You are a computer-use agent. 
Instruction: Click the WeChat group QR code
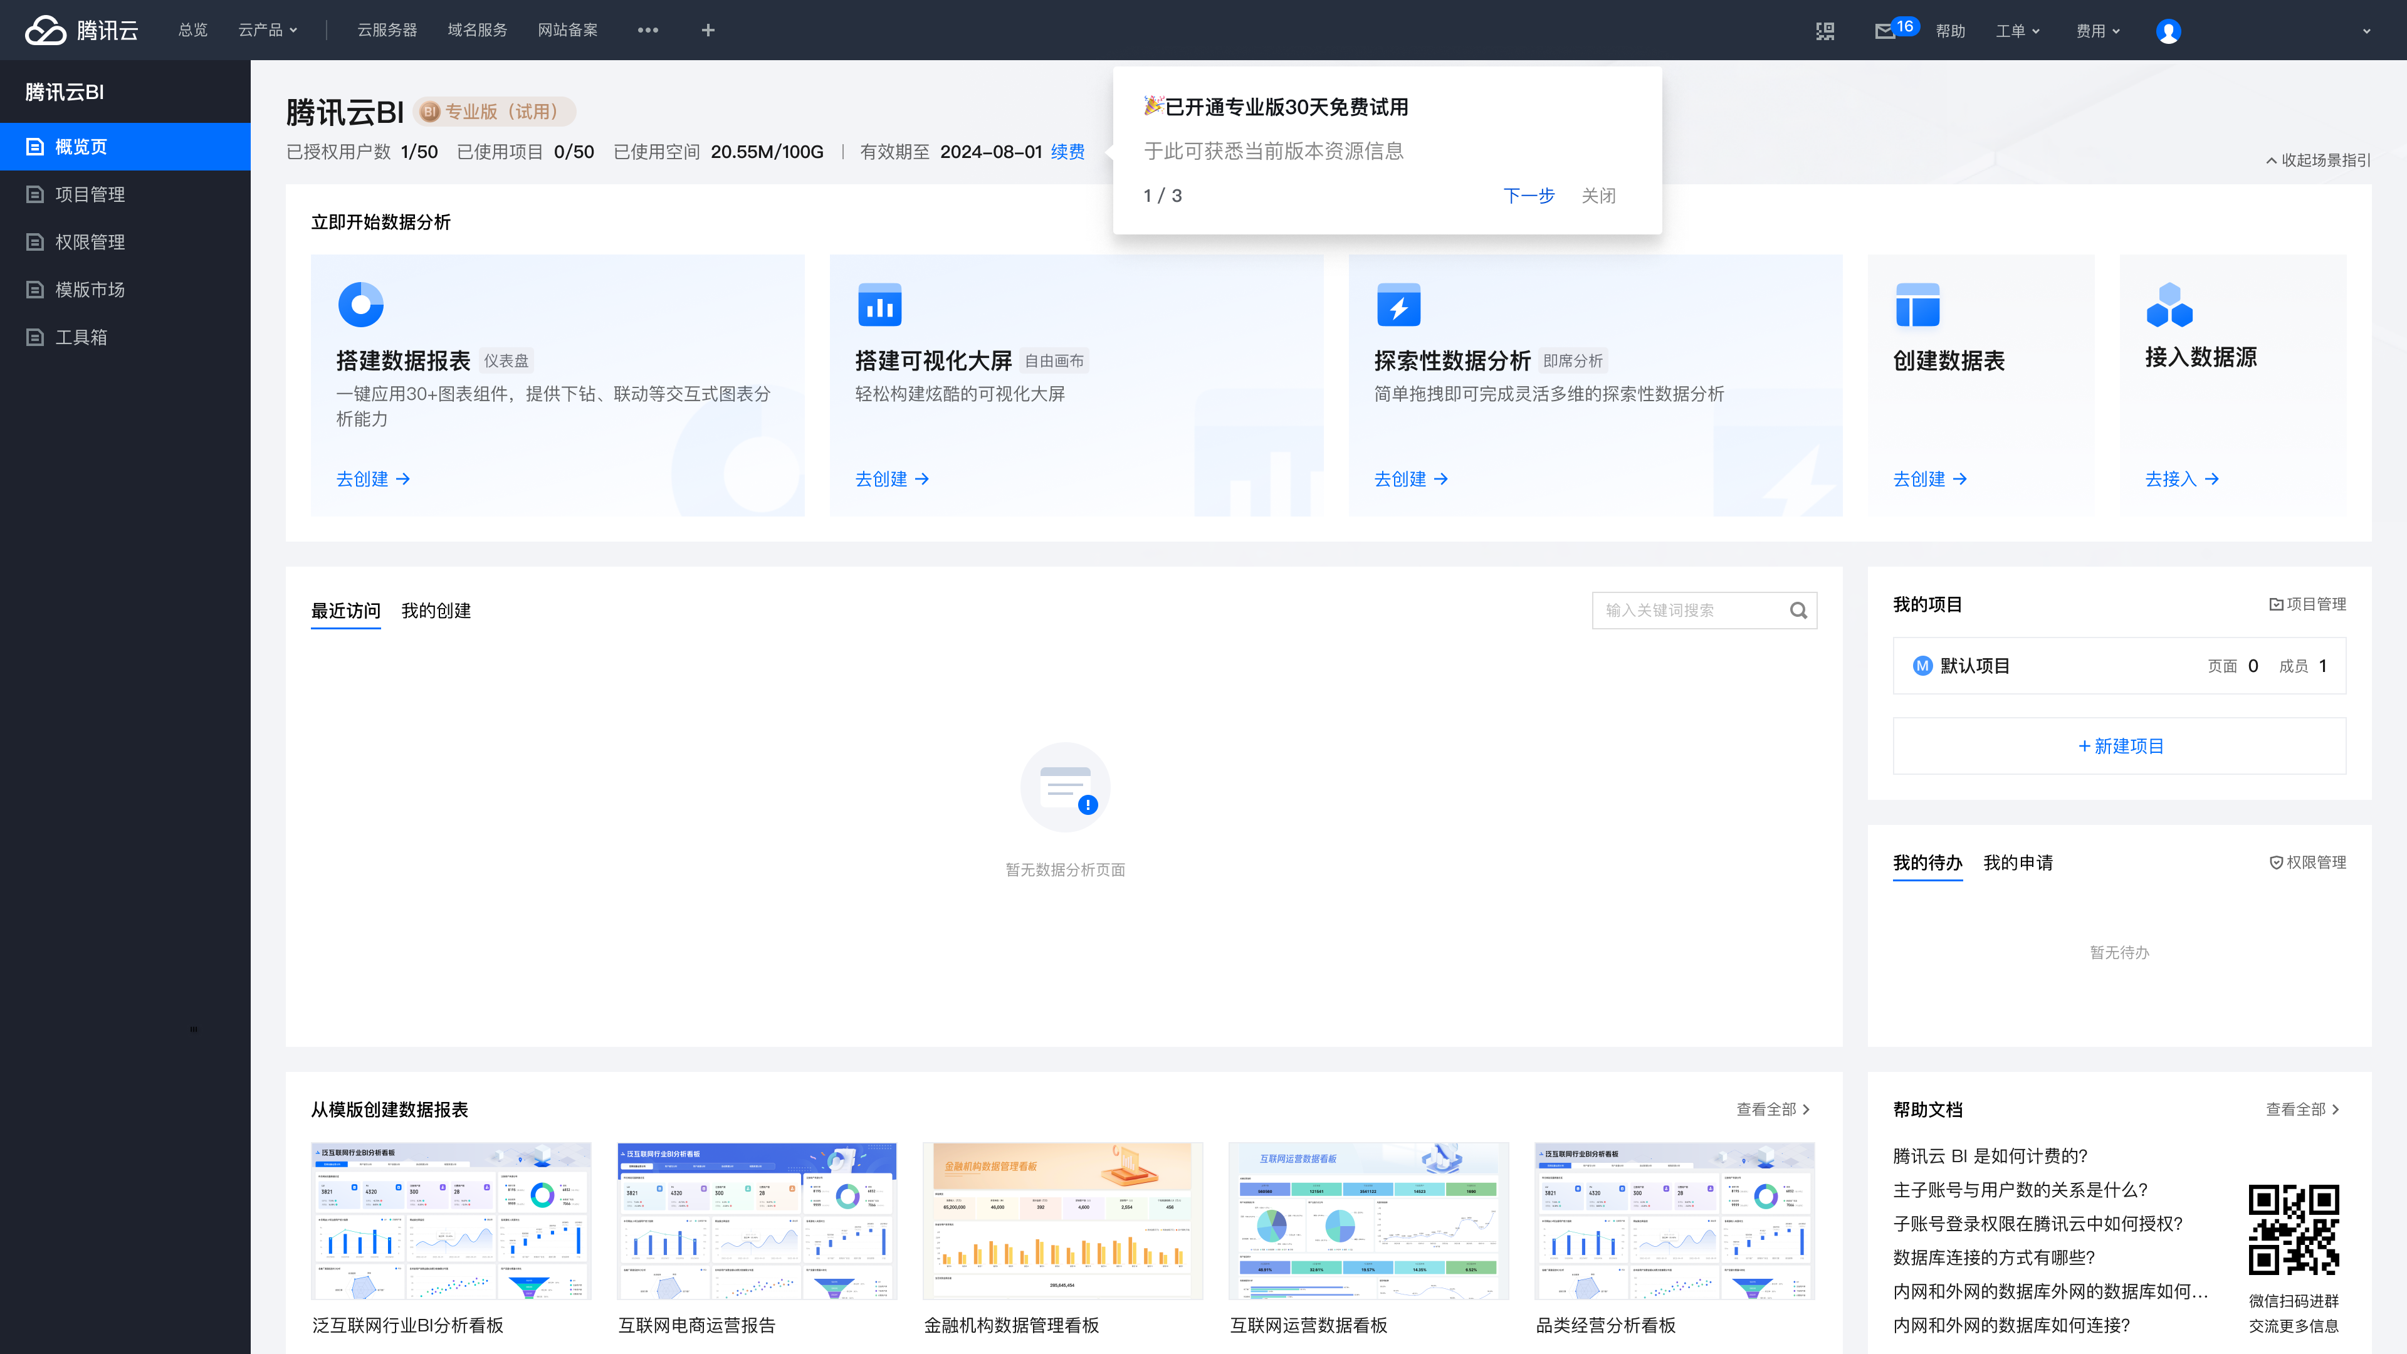tap(2293, 1230)
